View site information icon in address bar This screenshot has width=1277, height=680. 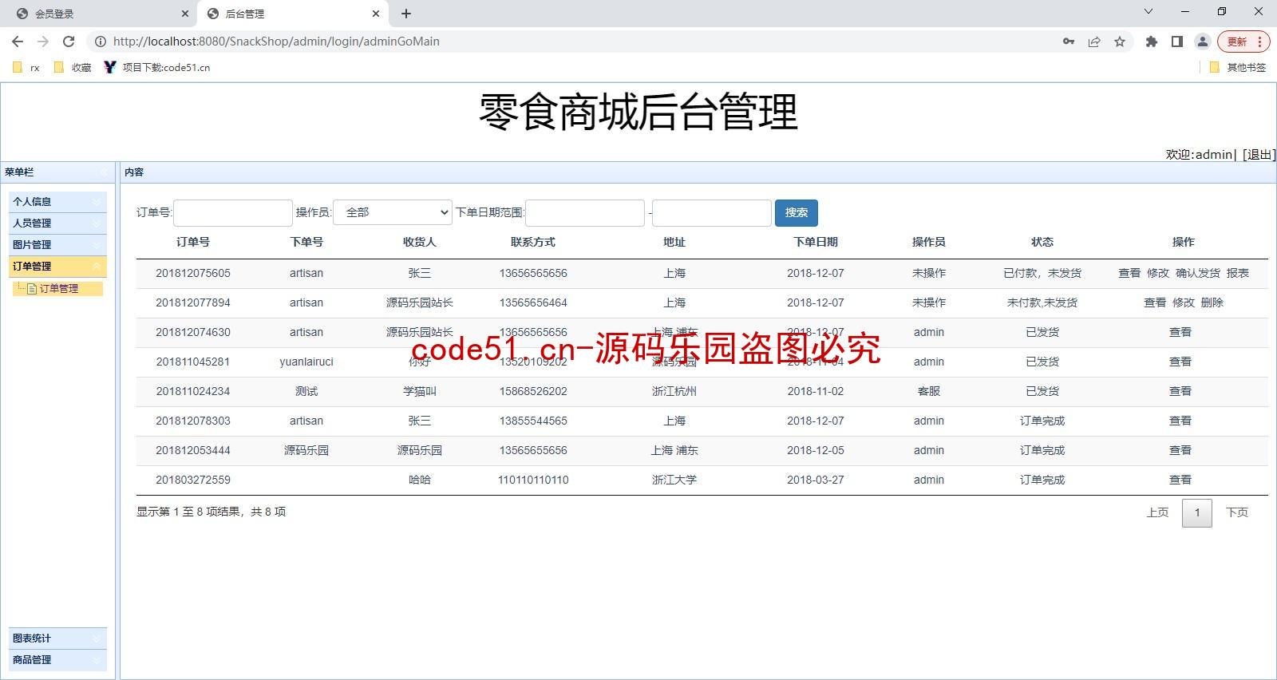pos(101,42)
